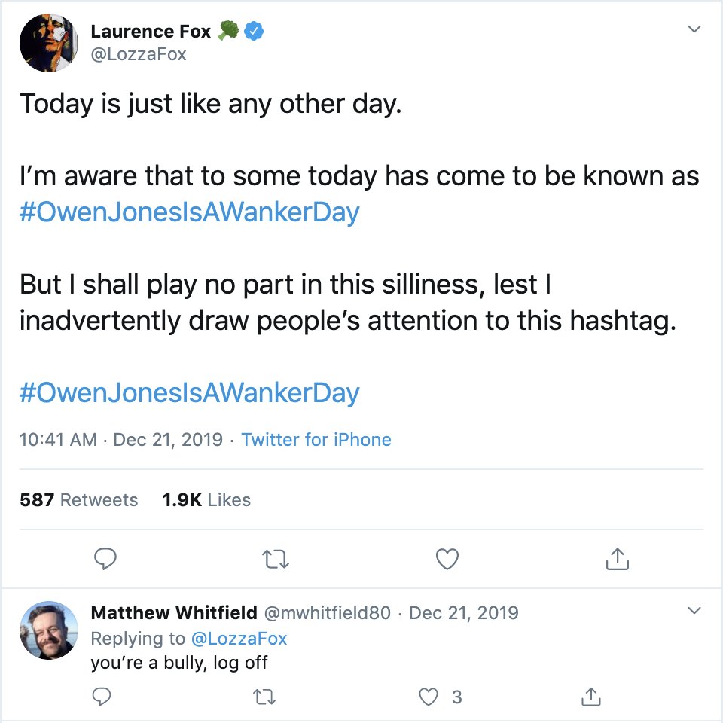Reply to Laurence Fox's main tweet

(106, 558)
